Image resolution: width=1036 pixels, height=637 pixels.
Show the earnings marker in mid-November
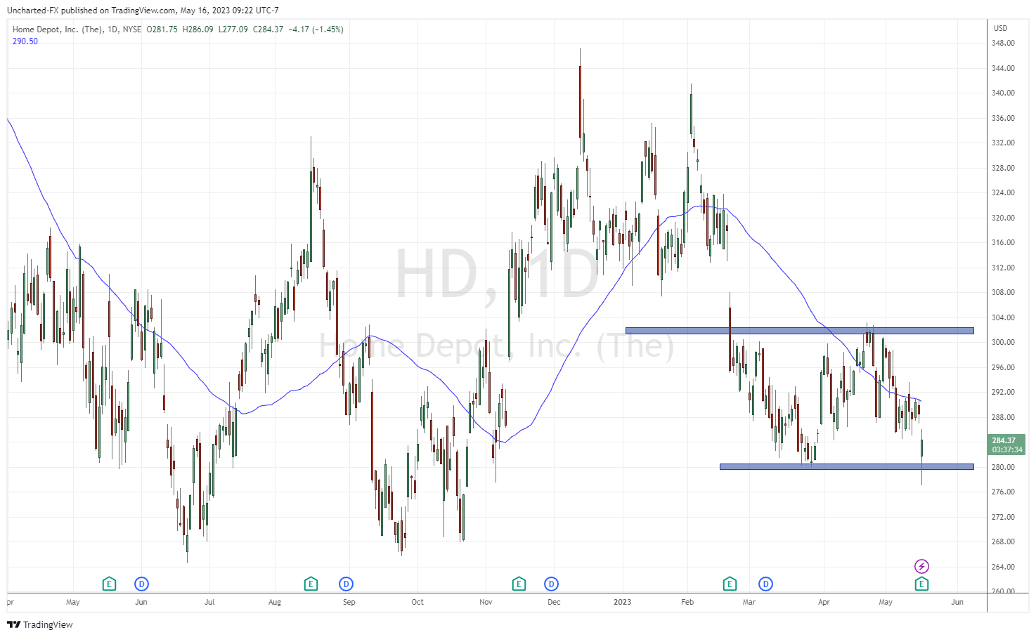pyautogui.click(x=519, y=584)
